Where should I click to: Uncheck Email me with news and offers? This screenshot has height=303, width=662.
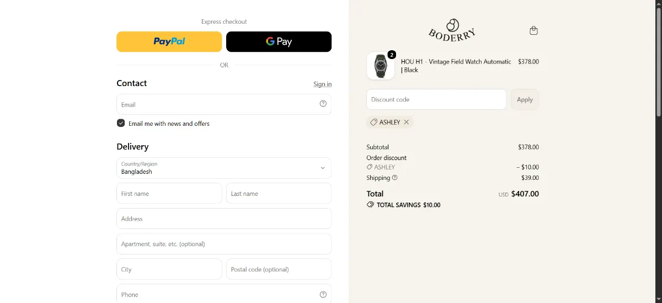[x=121, y=123]
